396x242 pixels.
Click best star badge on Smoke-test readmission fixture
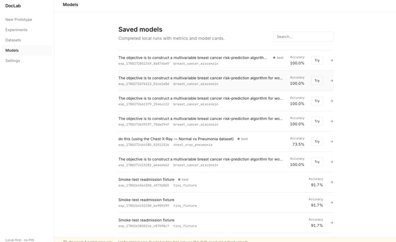tap(183, 180)
